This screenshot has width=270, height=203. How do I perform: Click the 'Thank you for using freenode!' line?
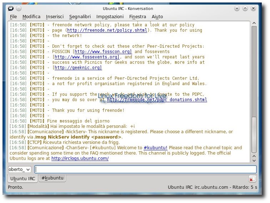tap(88, 110)
